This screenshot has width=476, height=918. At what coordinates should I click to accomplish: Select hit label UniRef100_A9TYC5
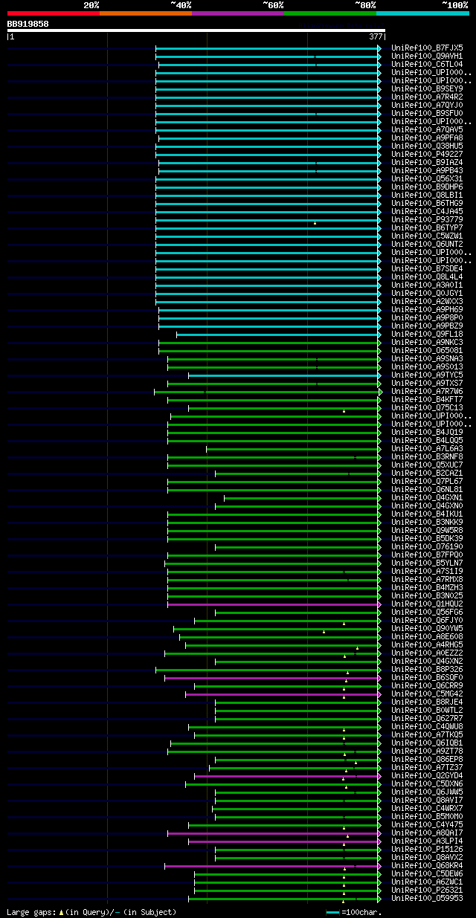point(427,375)
